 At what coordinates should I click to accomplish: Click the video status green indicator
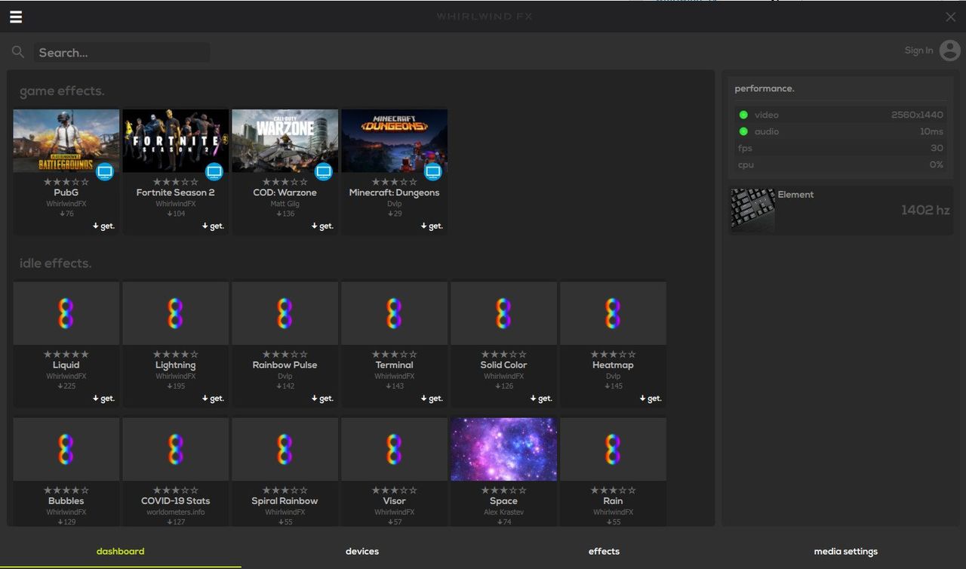(743, 115)
